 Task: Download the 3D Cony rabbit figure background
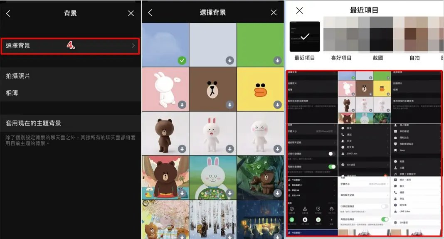click(229, 149)
